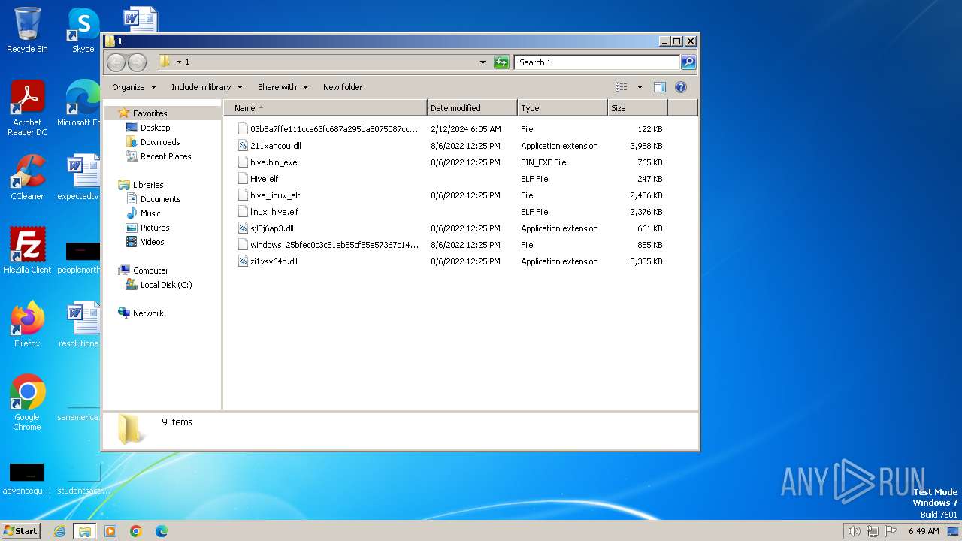
Task: Open the Start menu
Action: tap(21, 531)
